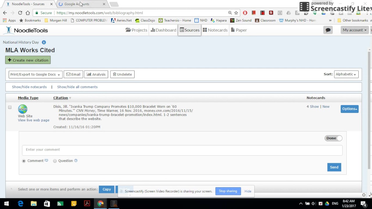Toggle the Done switch

point(333,138)
